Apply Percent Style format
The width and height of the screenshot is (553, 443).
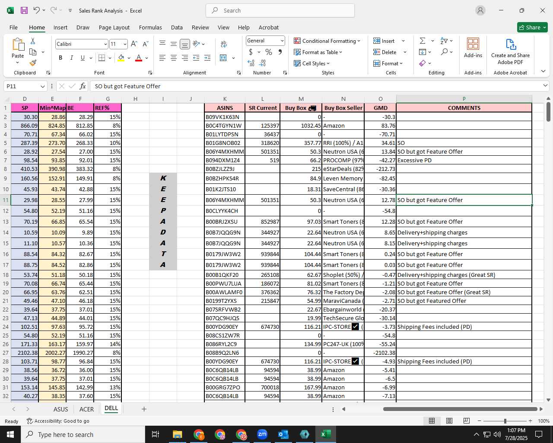point(269,52)
